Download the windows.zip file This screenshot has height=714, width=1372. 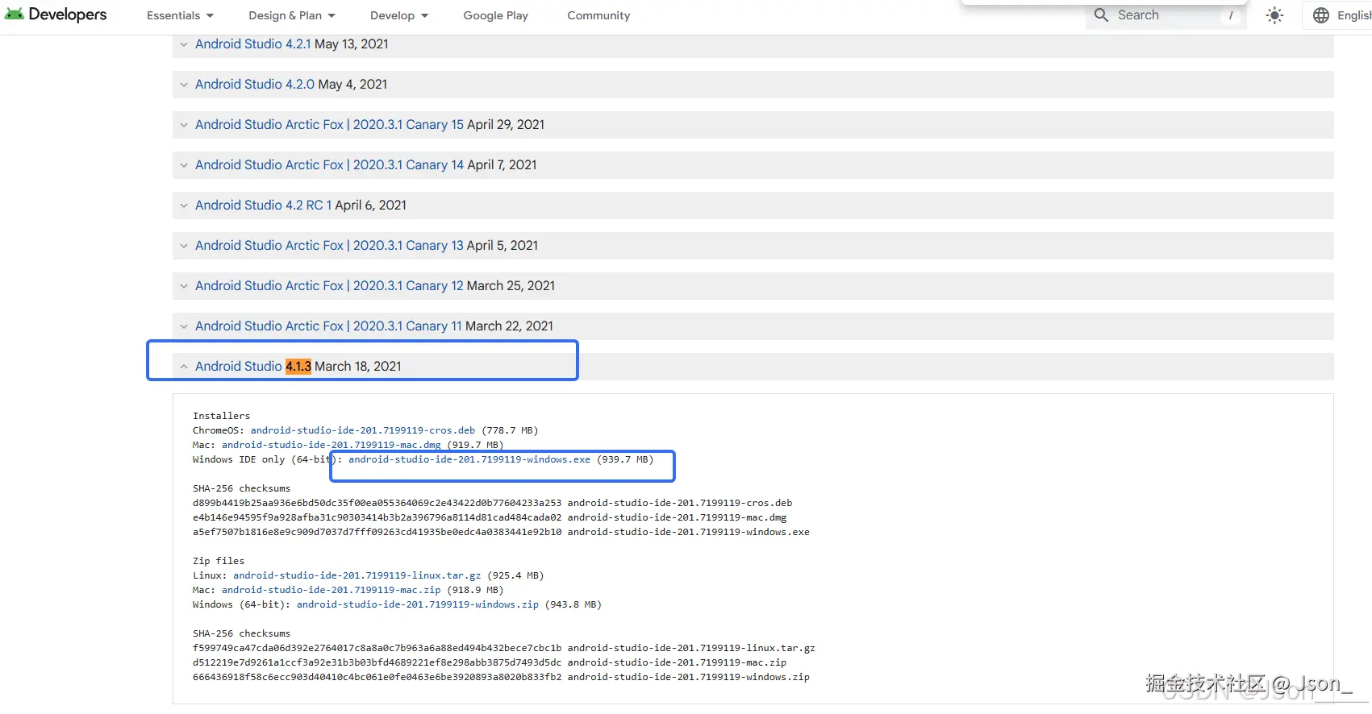point(418,604)
